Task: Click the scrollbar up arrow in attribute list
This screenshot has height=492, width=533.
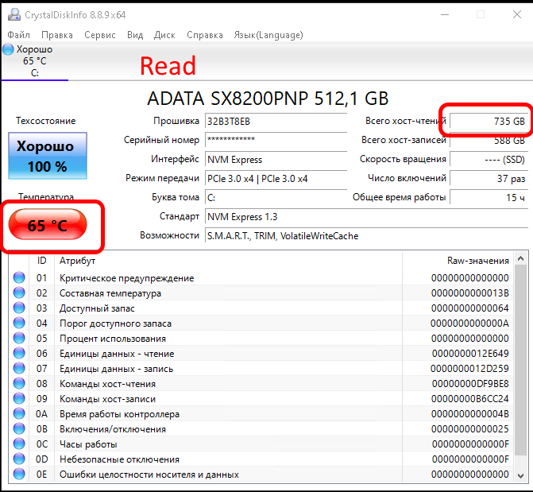Action: [521, 259]
